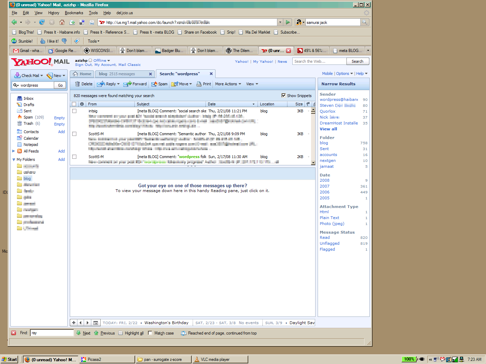The image size is (486, 364).
Task: Click Find Next arrow in find bar
Action: click(x=83, y=333)
